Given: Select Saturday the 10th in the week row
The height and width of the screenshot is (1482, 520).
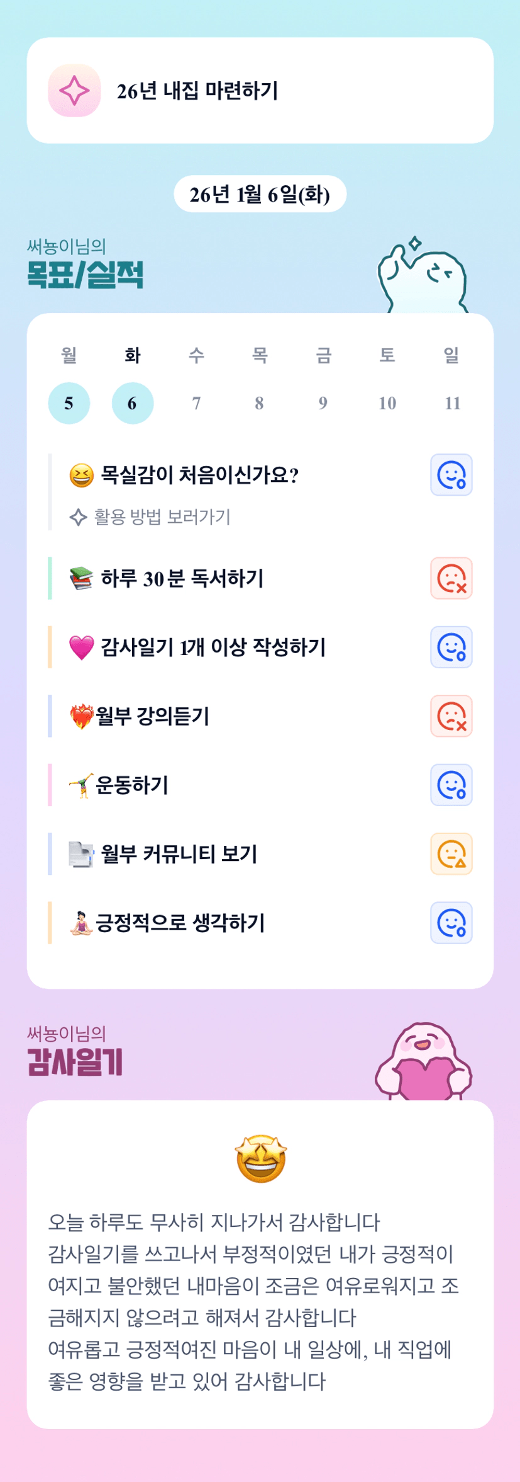Looking at the screenshot, I should pyautogui.click(x=387, y=403).
